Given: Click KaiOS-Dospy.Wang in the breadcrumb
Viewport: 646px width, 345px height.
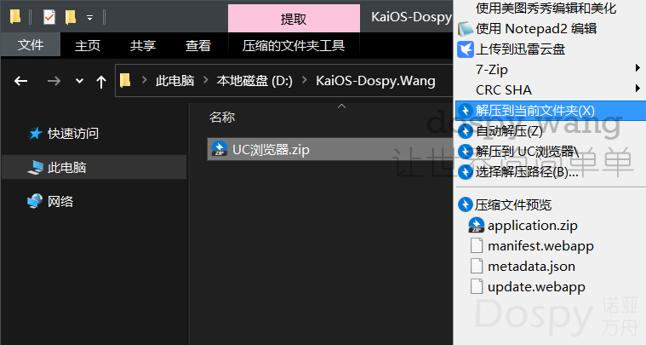Looking at the screenshot, I should tap(375, 80).
